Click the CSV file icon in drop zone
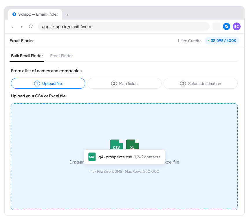This screenshot has height=221, width=251. (x=117, y=144)
